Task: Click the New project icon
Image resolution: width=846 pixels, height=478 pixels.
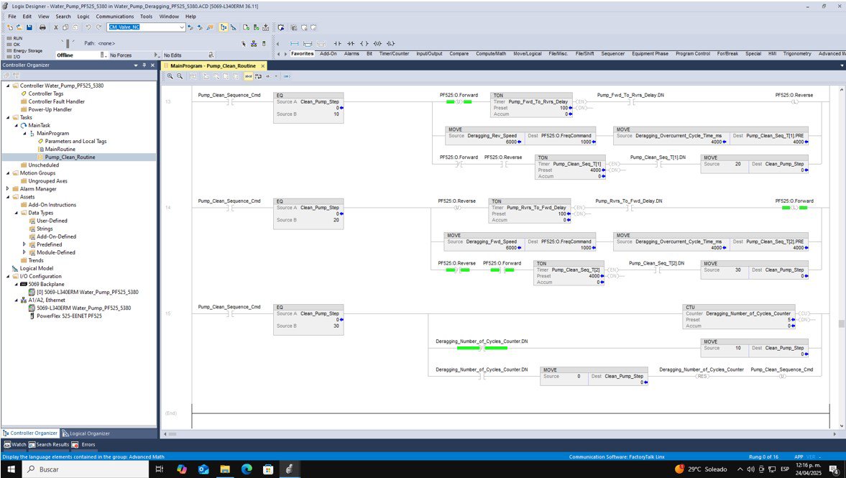Action: (x=10, y=27)
